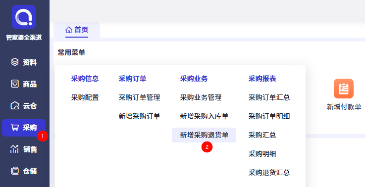Click the 采购信息 column heading
The image size is (365, 187).
point(85,79)
